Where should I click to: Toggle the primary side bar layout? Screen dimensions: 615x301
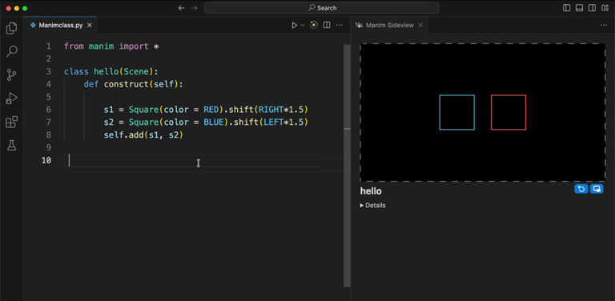tap(566, 8)
